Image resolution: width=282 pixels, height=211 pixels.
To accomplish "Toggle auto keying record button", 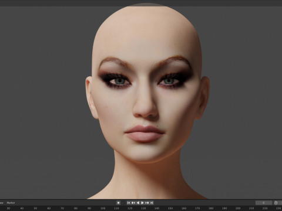I will coord(118,203).
